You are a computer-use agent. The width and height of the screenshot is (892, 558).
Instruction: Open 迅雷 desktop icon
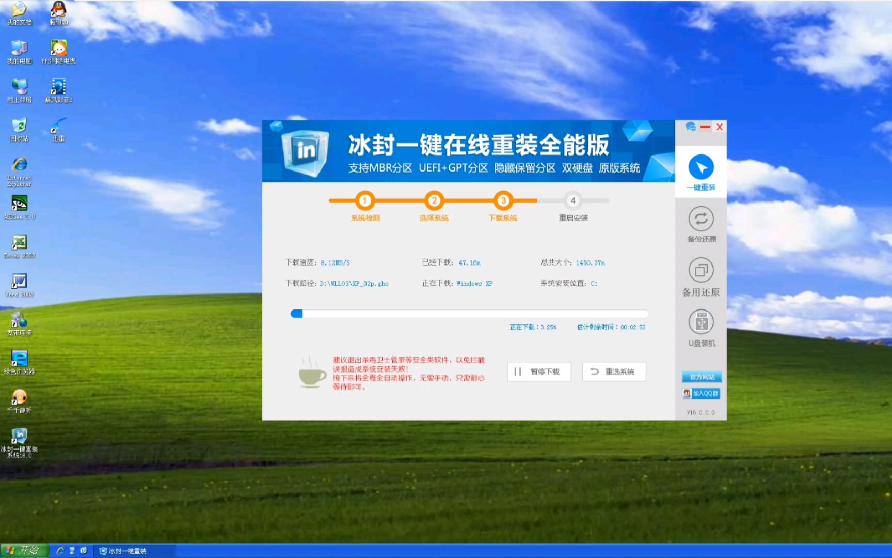tap(58, 130)
